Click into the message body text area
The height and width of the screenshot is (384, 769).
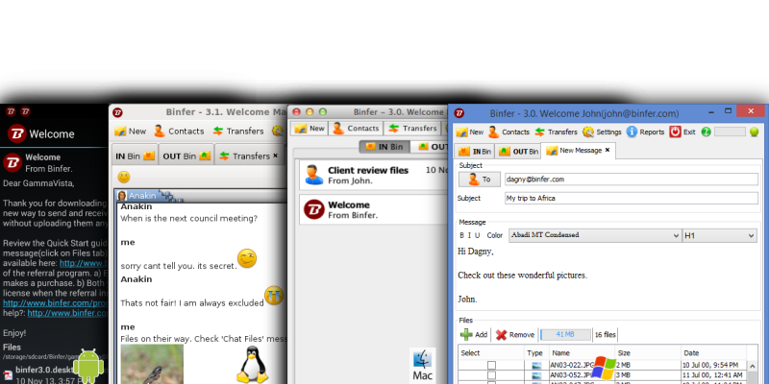point(608,276)
